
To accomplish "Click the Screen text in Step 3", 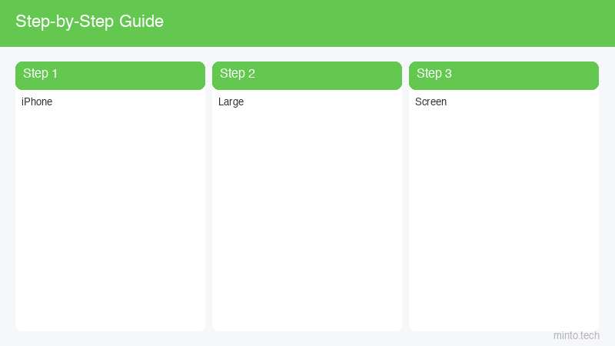I will (430, 101).
